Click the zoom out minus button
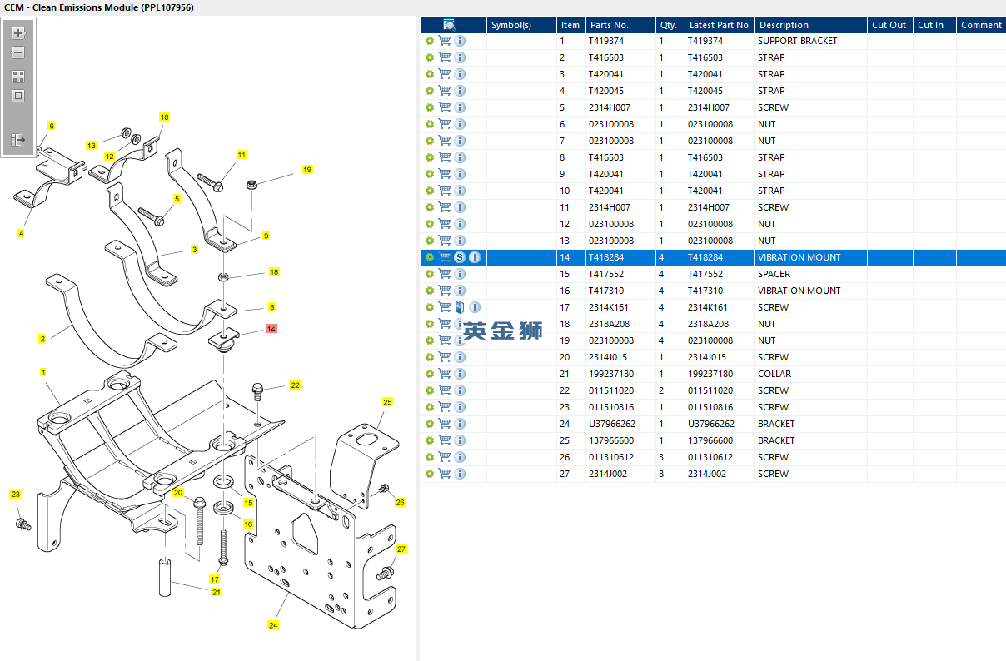 pyautogui.click(x=18, y=53)
